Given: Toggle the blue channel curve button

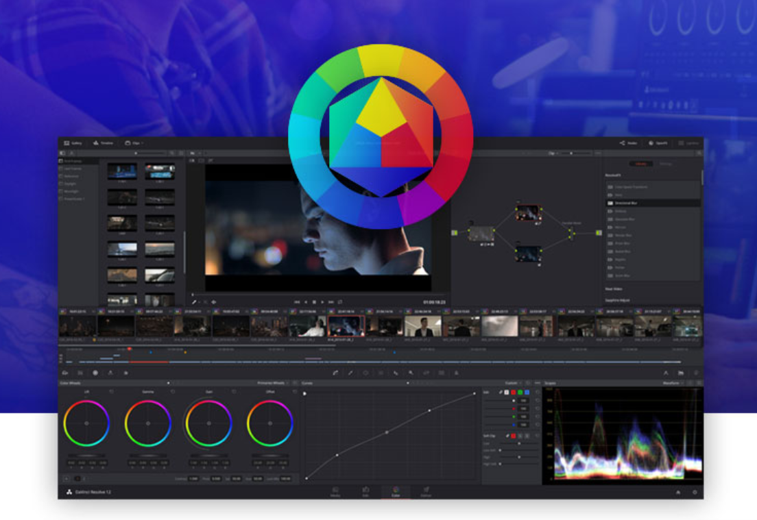Looking at the screenshot, I should click(527, 392).
